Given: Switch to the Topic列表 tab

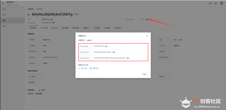Looking at the screenshot, I should click(x=44, y=28).
